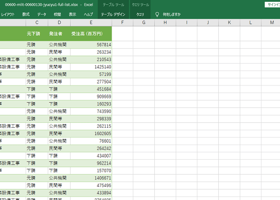Select the cell containing 210543
This screenshot has width=280, height=200.
pyautogui.click(x=91, y=59)
